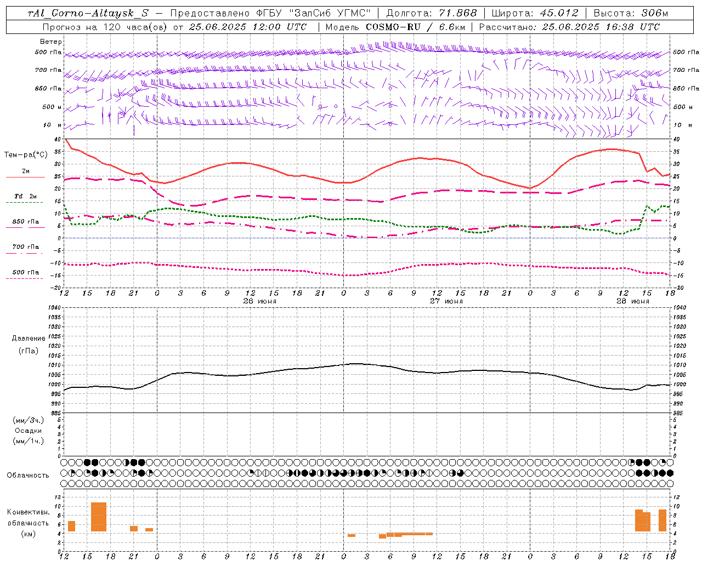Click the red line sample under '2м' legend
The image size is (702, 561).
tap(25, 178)
